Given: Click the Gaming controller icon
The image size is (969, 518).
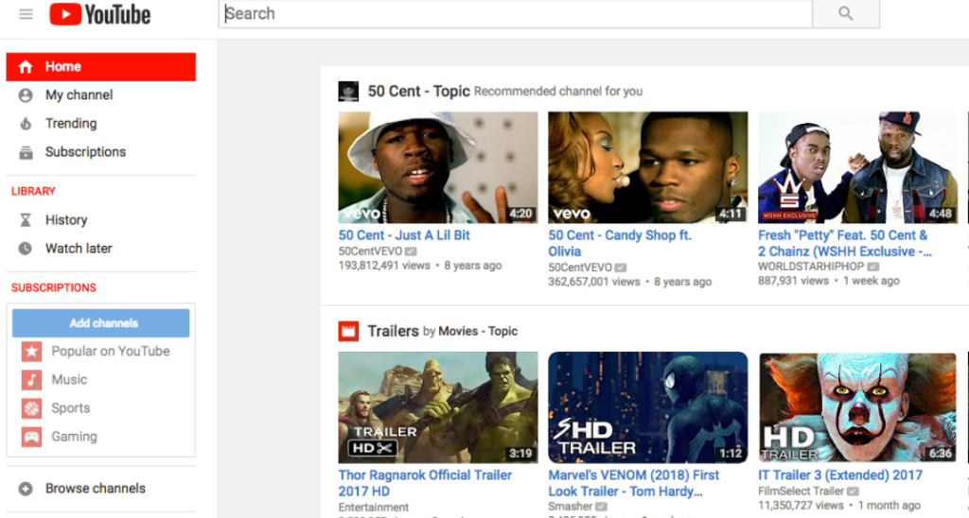Looking at the screenshot, I should [x=31, y=437].
